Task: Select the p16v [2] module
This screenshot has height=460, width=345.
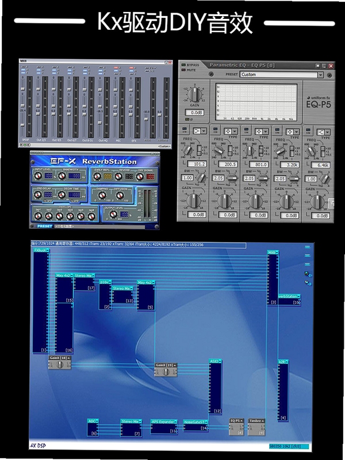Action: (105, 295)
